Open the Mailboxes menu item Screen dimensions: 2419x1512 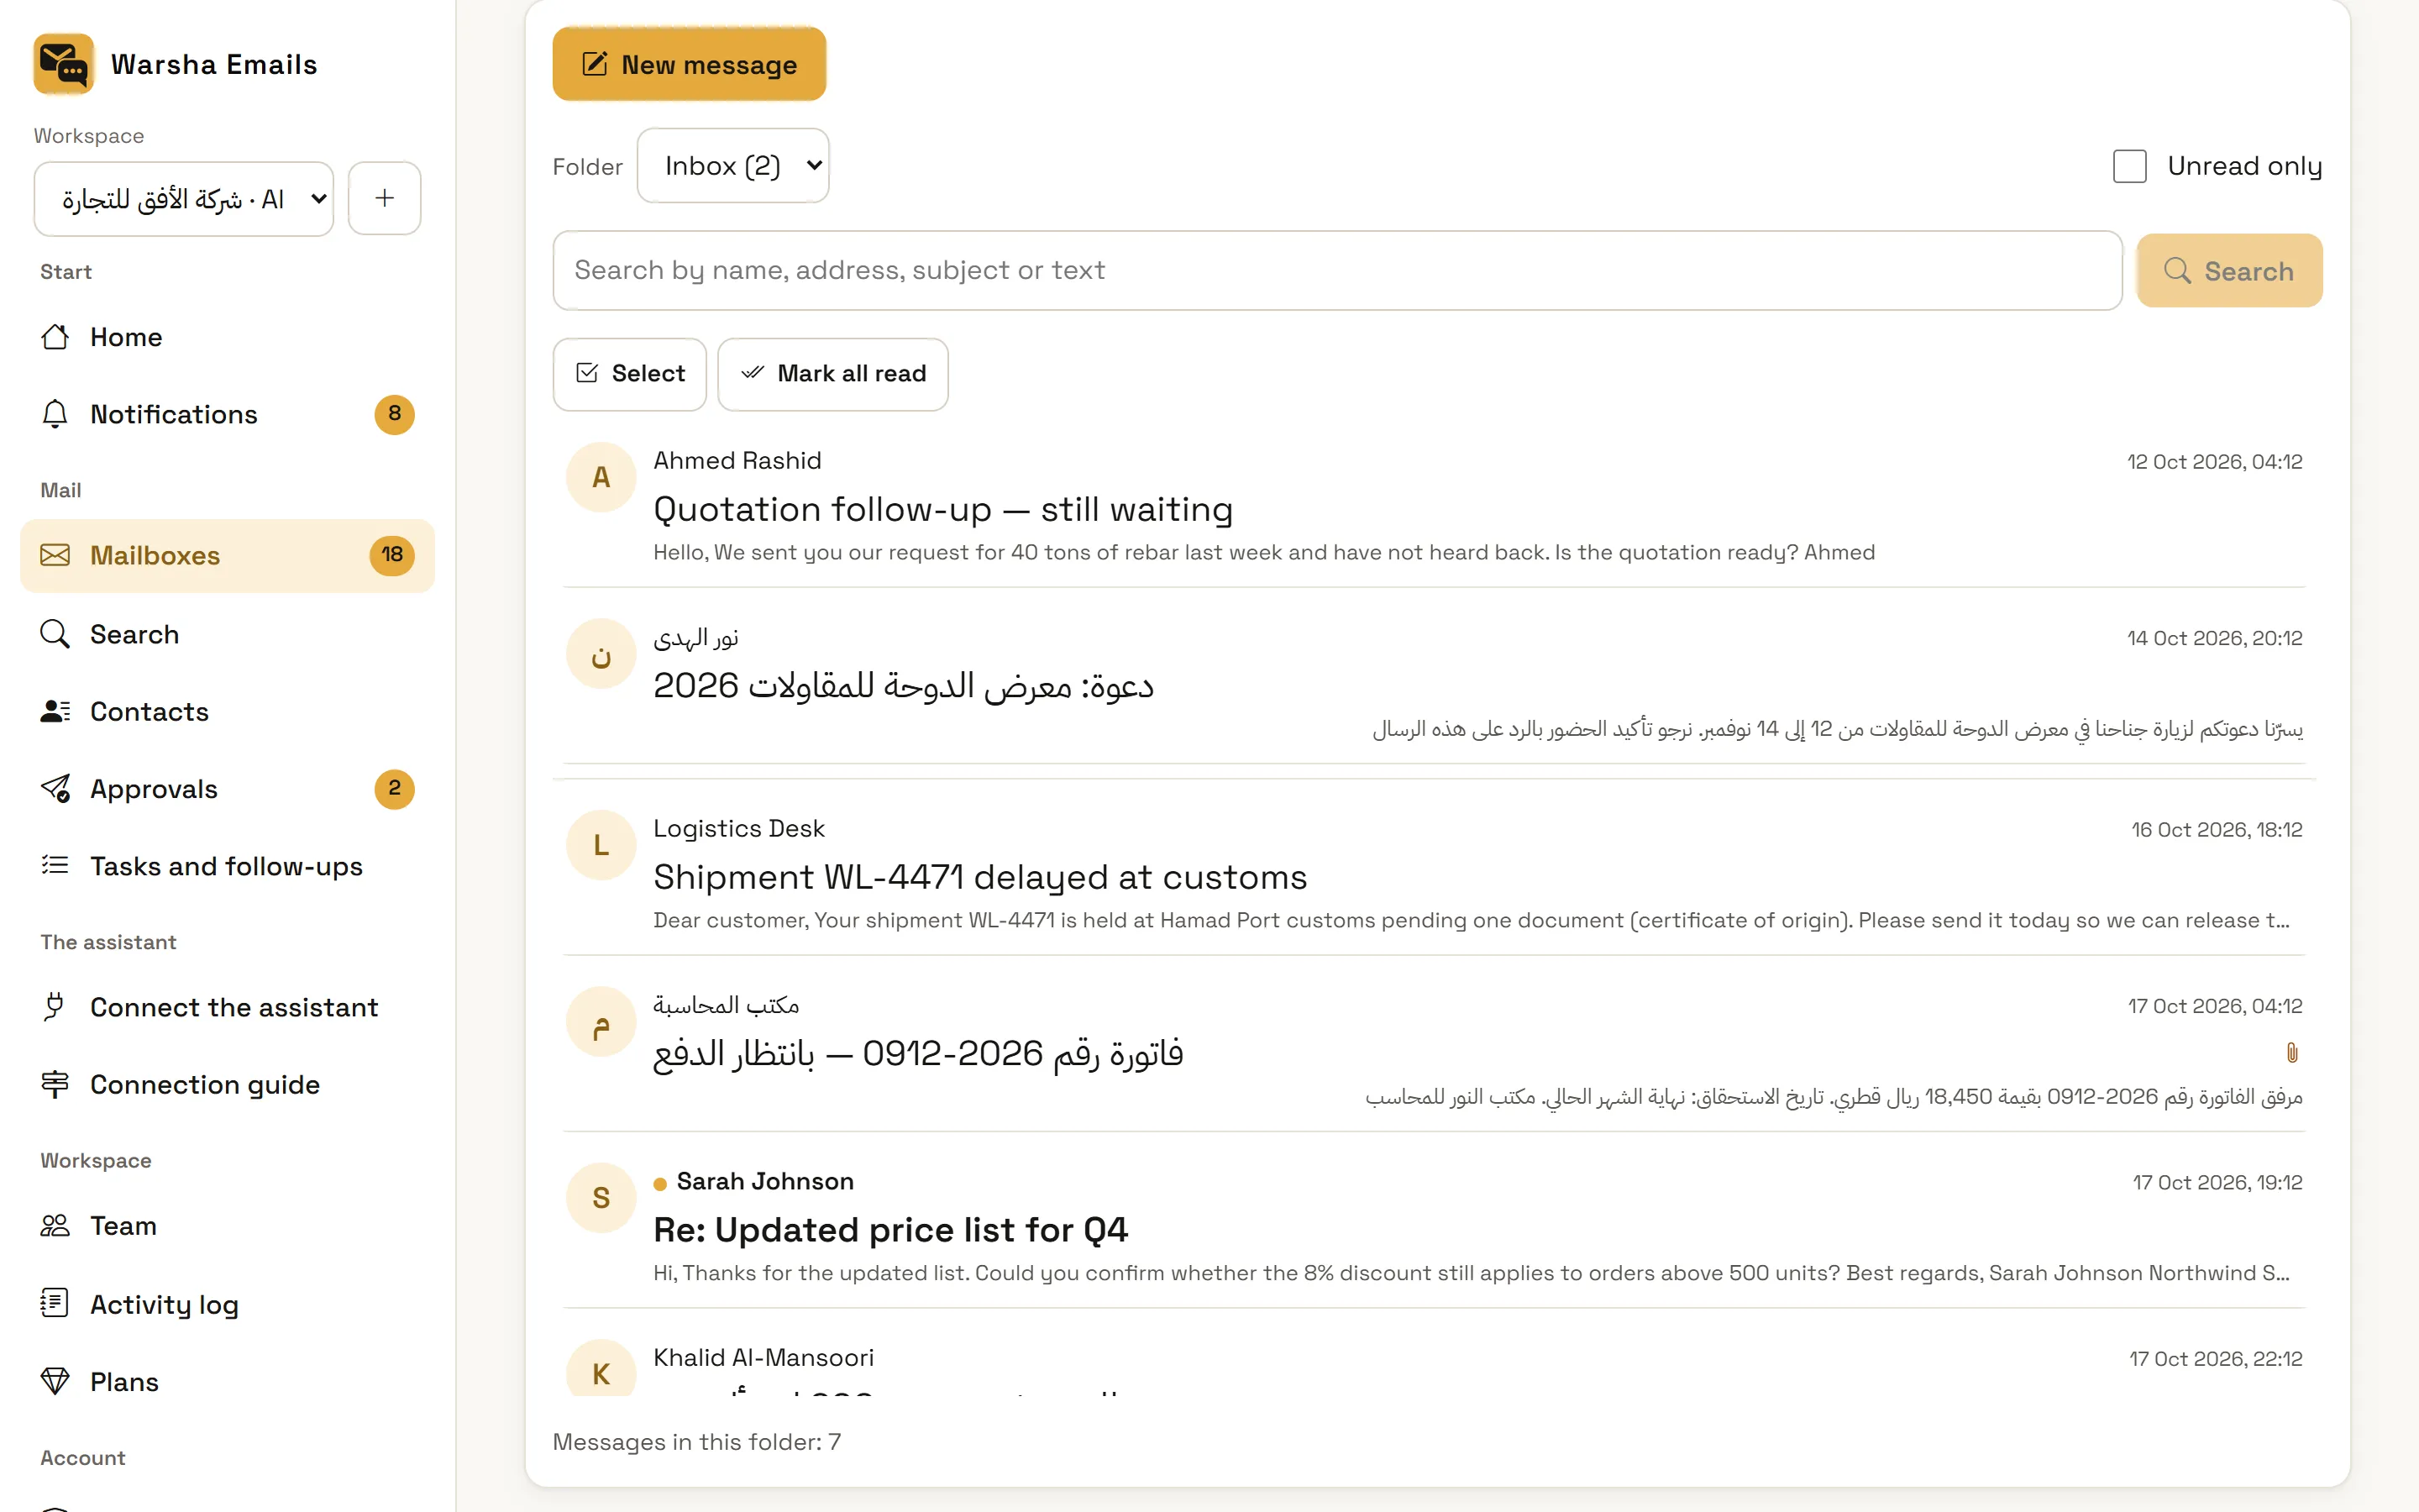[228, 556]
